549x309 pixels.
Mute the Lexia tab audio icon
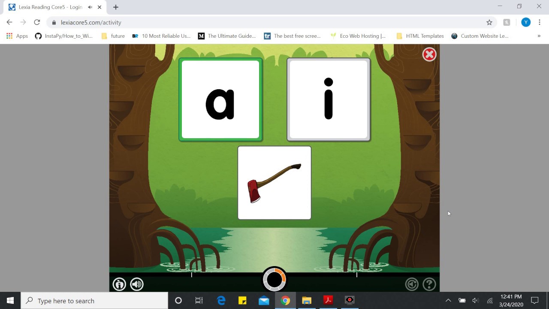[90, 7]
